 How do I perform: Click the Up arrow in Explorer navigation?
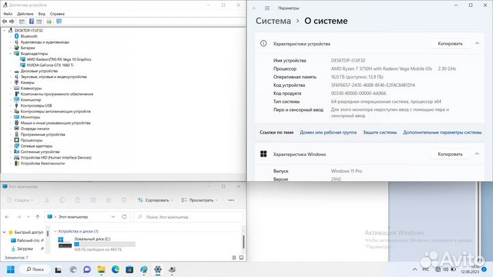tap(38, 216)
